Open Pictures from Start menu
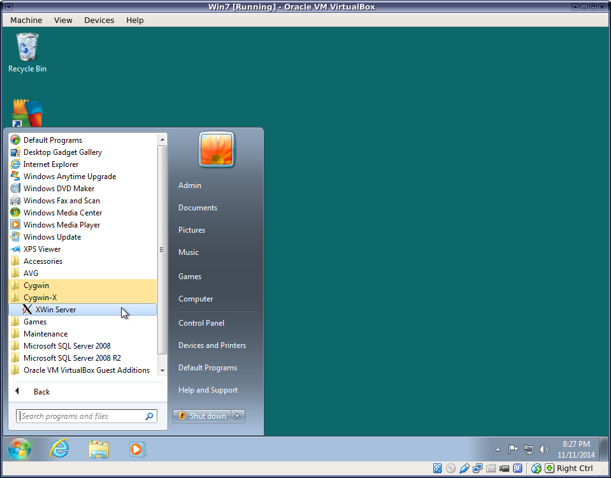Screen dimensions: 611x478 point(192,230)
